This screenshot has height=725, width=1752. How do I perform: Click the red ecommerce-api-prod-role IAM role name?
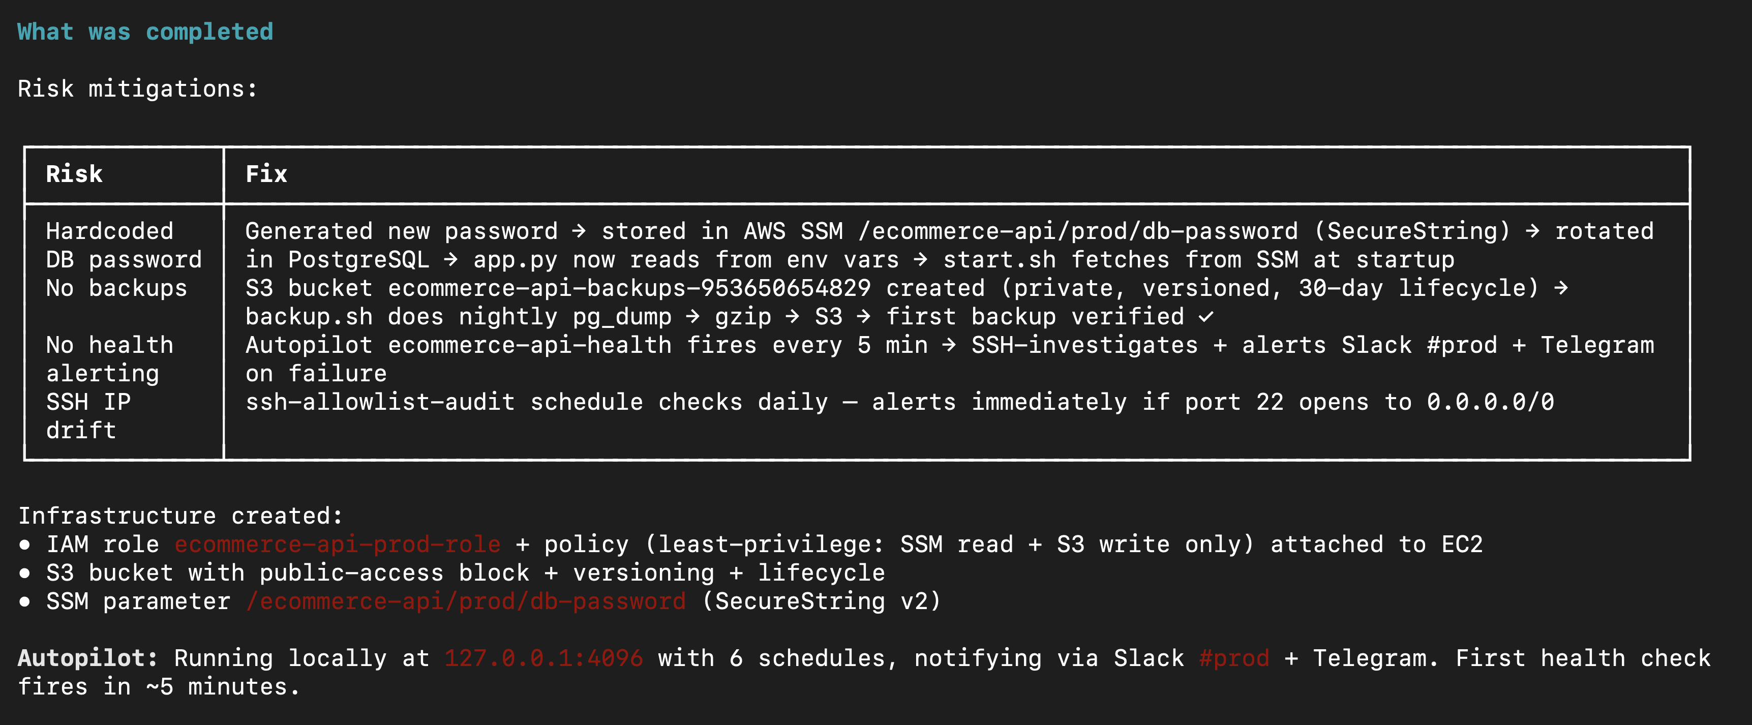[x=338, y=545]
